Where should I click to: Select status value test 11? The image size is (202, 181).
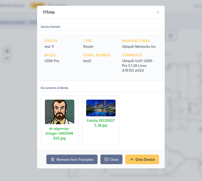49,47
